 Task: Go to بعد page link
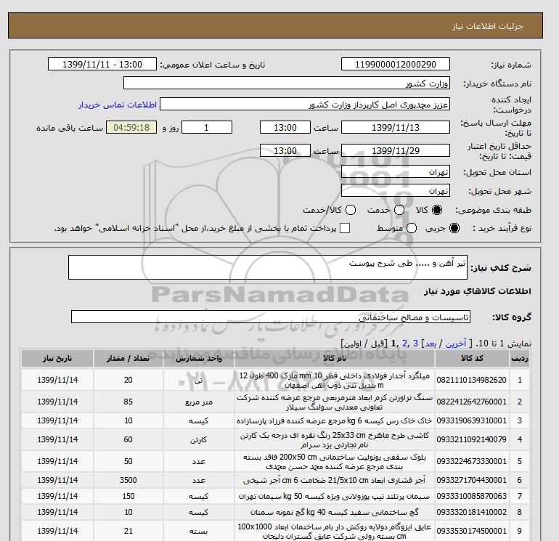point(431,343)
